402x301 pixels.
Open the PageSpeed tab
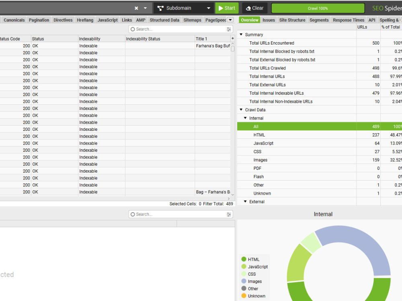[215, 20]
